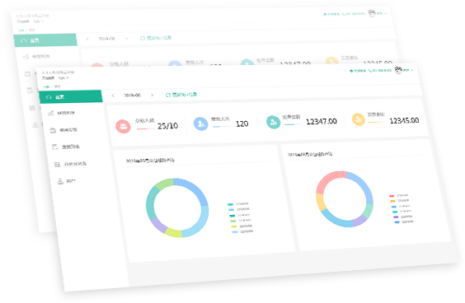Click the green phone number link in front header
This screenshot has height=303, width=465.
380,71
